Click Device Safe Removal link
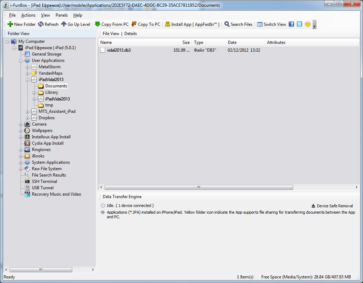 [332, 206]
